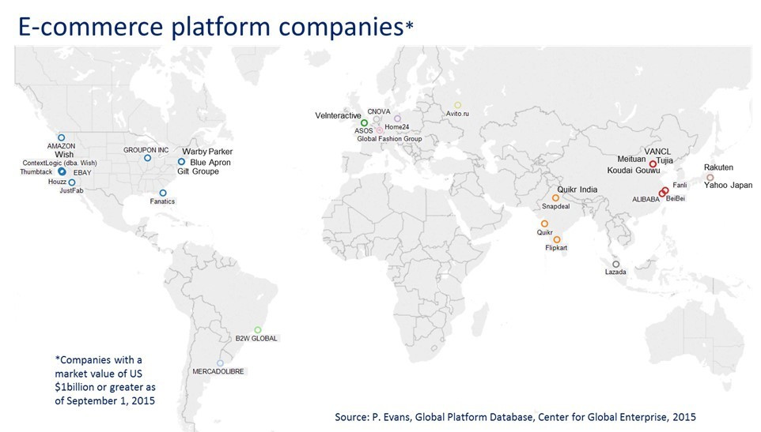Select the GROUPON INC label
The height and width of the screenshot is (432, 761).
146,150
